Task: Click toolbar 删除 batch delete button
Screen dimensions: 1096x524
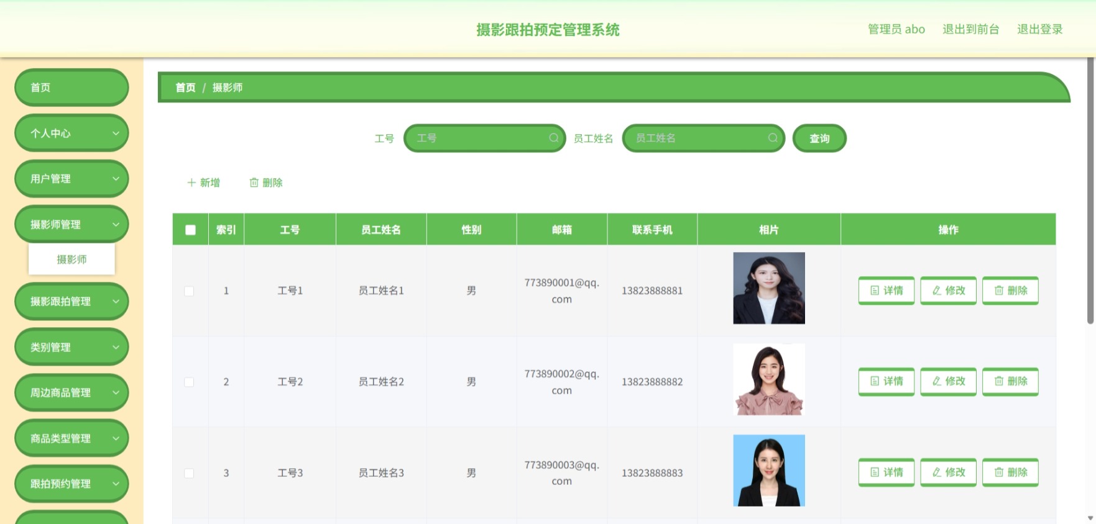Action: coord(266,183)
